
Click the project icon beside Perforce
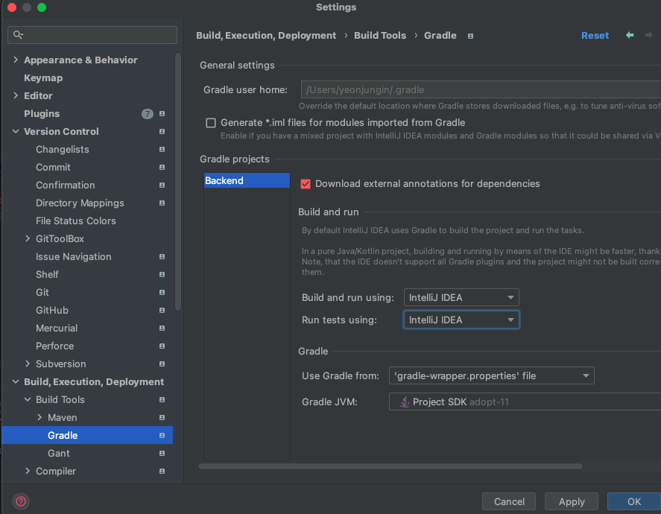162,346
